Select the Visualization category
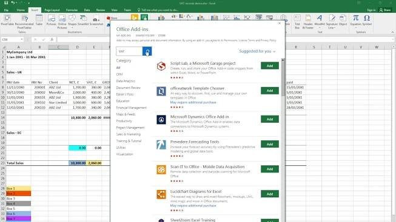 [124, 154]
